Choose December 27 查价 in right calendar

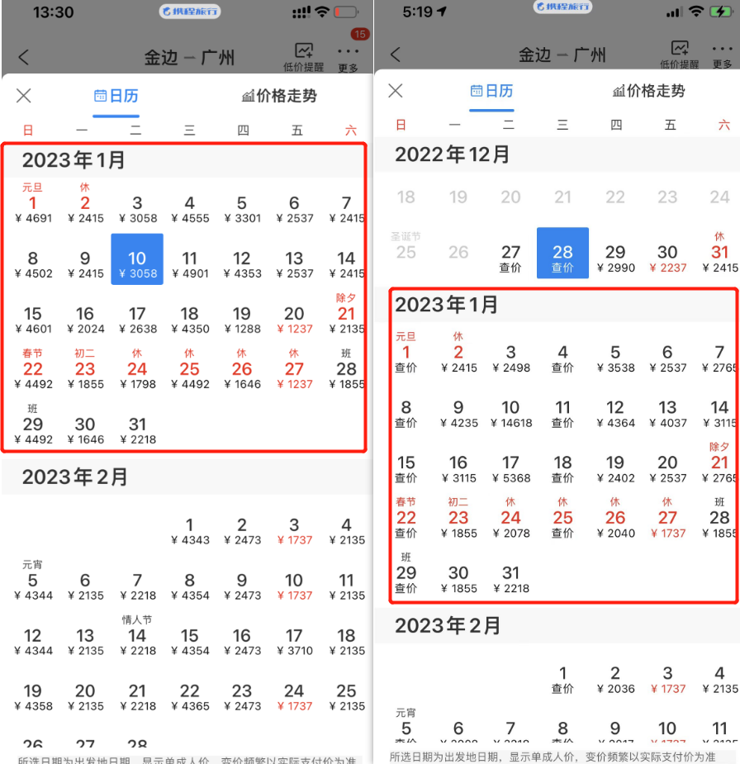pyautogui.click(x=510, y=259)
